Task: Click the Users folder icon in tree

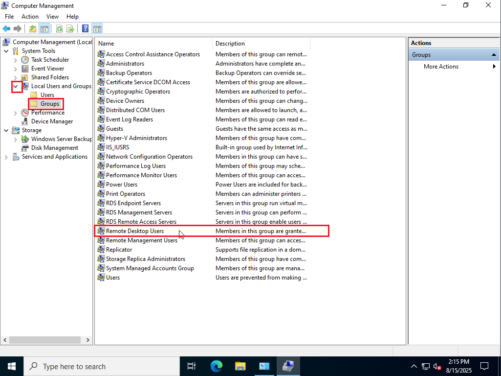Action: coord(34,95)
